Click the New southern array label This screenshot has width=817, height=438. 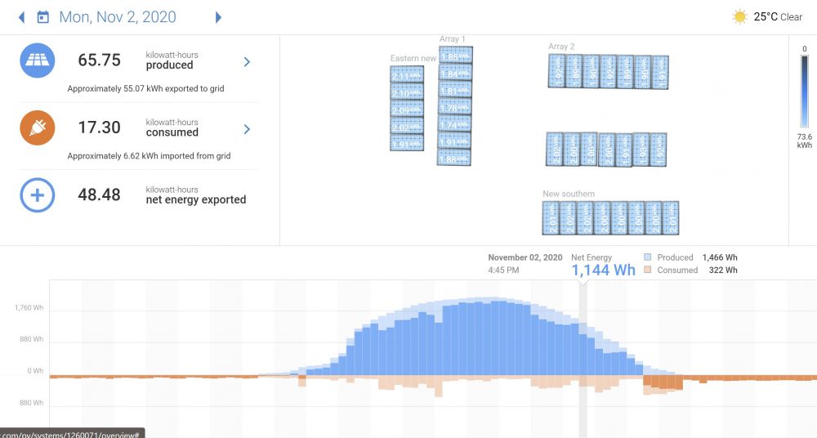coord(569,194)
